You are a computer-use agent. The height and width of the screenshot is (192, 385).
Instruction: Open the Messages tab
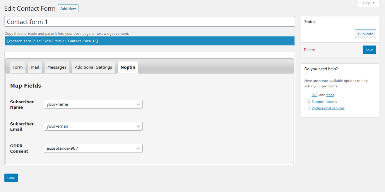coord(57,67)
